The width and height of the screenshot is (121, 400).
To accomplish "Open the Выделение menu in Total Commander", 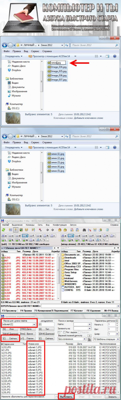I will point(17,225).
